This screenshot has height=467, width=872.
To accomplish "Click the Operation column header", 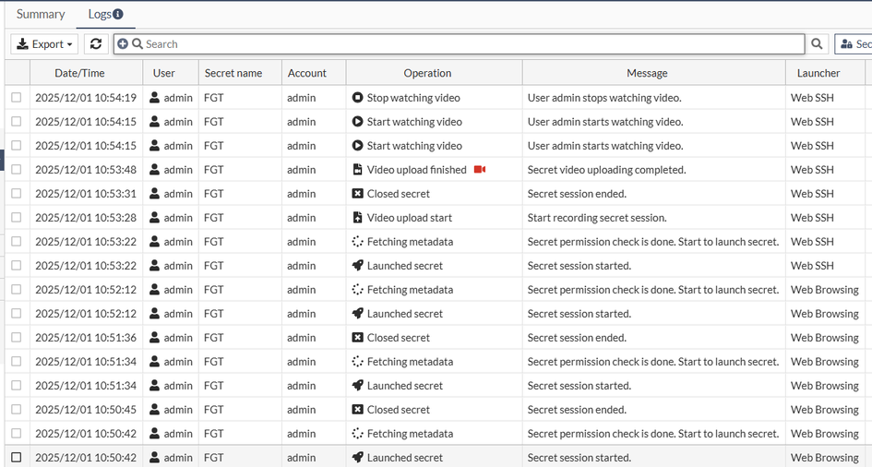I will tap(427, 73).
